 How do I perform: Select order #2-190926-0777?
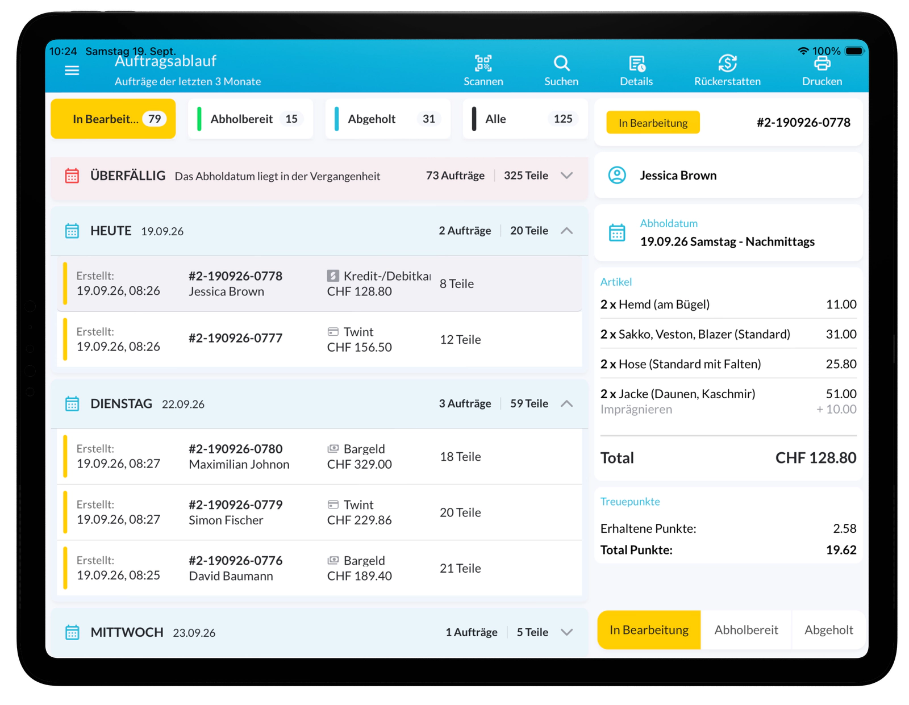319,339
